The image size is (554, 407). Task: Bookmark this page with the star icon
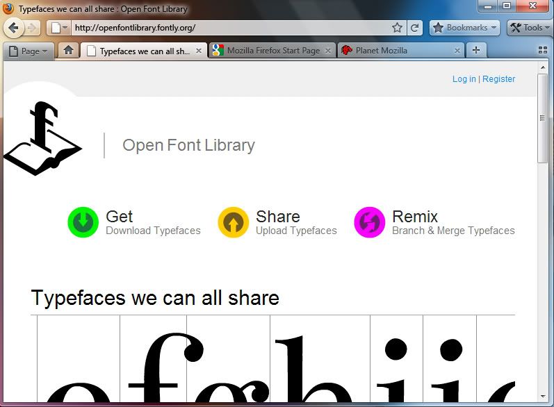[x=397, y=28]
